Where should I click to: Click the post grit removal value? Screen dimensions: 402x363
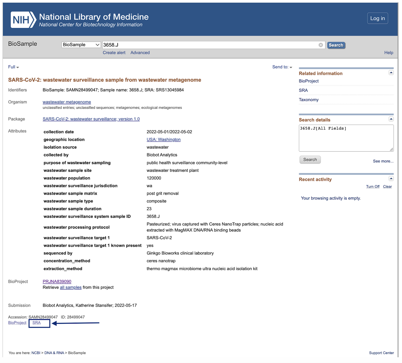162,193
